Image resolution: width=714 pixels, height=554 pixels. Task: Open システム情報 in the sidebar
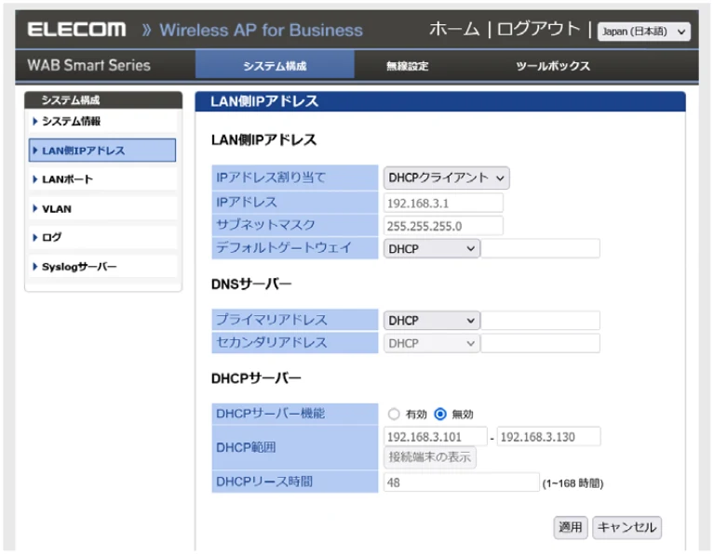click(102, 121)
